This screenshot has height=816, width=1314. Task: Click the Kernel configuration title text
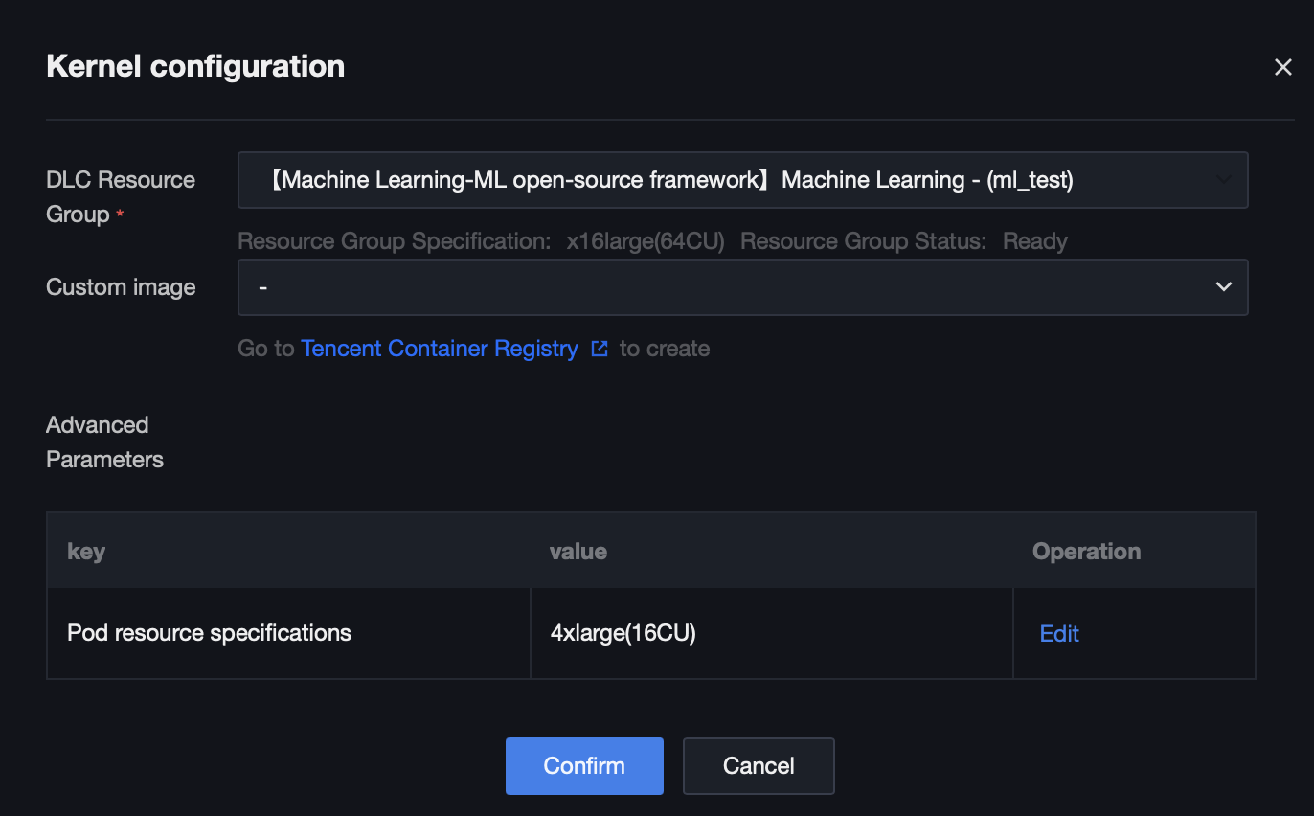coord(195,66)
